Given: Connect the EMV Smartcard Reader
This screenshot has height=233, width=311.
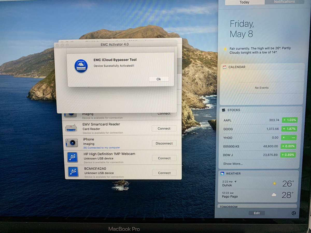Looking at the screenshot, I should click(164, 128).
